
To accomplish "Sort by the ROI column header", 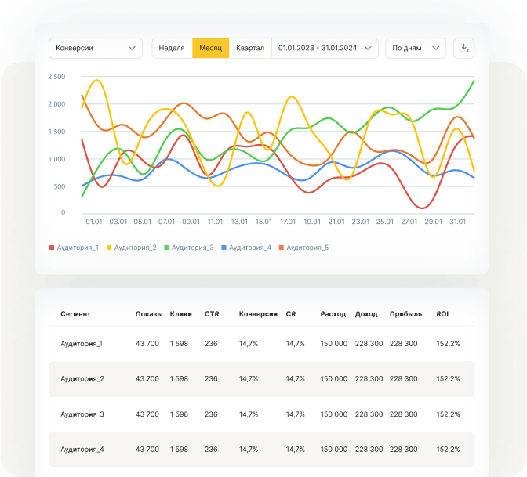I will [x=442, y=314].
